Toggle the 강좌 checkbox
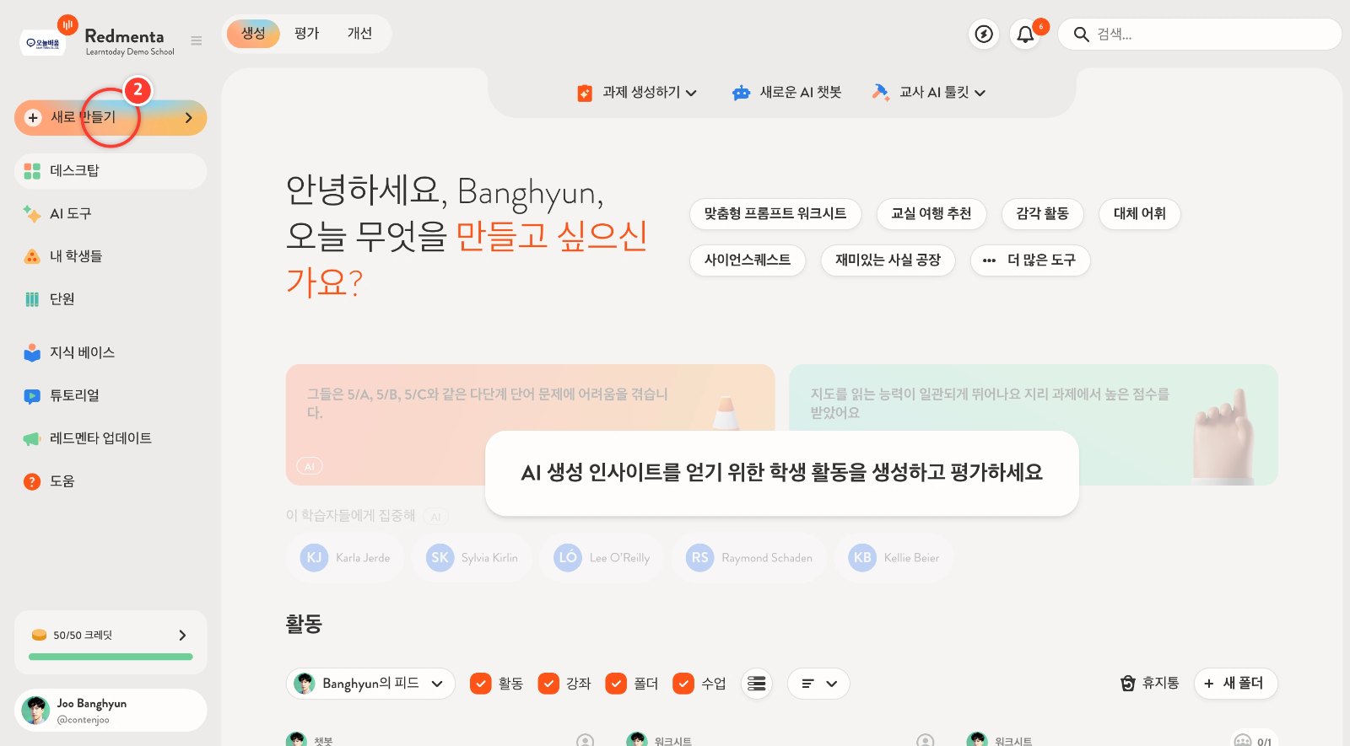 548,684
